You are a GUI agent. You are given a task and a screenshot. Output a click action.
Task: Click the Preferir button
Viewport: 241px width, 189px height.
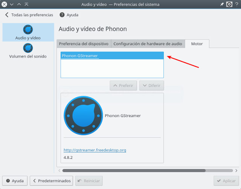(123, 85)
